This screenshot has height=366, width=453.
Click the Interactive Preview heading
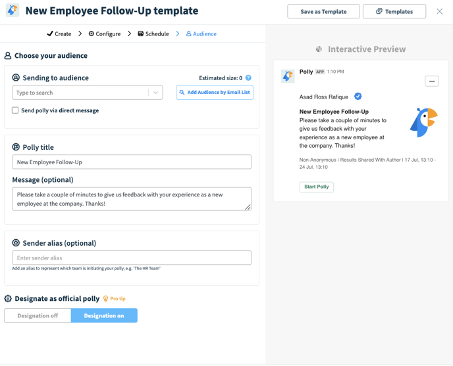point(367,49)
